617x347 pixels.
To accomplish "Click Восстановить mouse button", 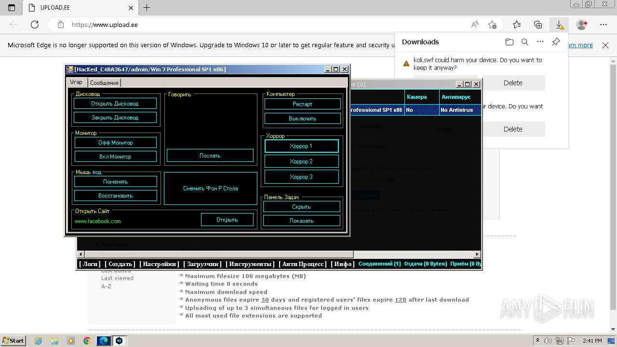I will tap(115, 196).
